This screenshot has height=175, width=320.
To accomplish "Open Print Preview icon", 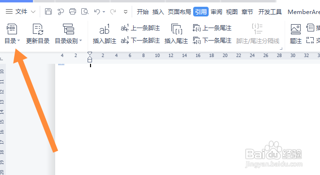I will [x=85, y=12].
